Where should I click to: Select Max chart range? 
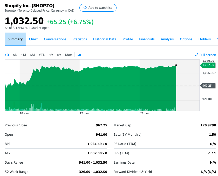pyautogui.click(x=68, y=55)
